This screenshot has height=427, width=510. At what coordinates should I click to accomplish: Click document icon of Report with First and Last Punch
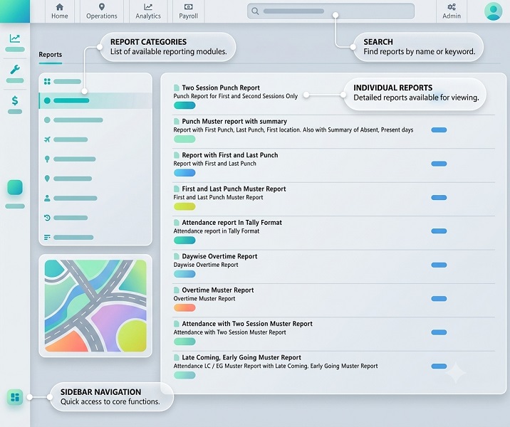(177, 155)
